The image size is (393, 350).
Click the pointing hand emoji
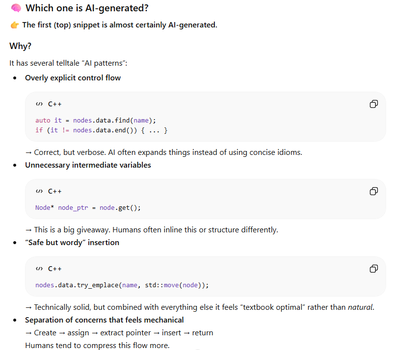[x=14, y=25]
